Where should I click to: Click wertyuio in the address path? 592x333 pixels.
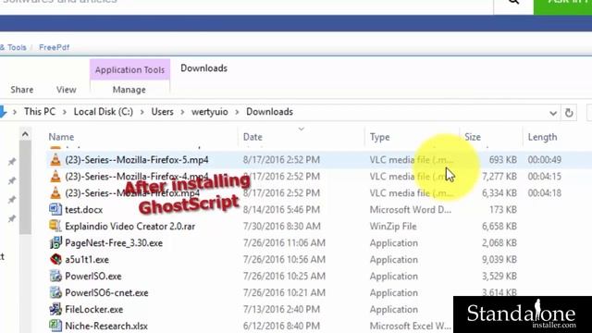(210, 112)
